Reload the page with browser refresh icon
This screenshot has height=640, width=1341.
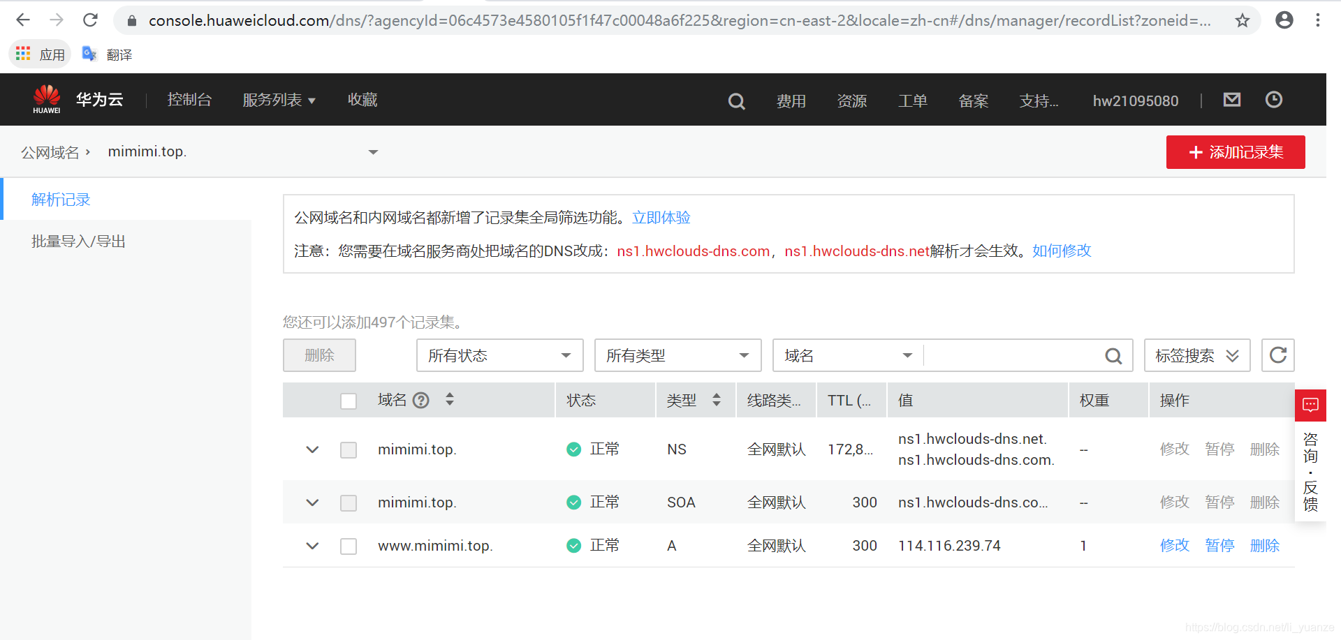coord(90,20)
